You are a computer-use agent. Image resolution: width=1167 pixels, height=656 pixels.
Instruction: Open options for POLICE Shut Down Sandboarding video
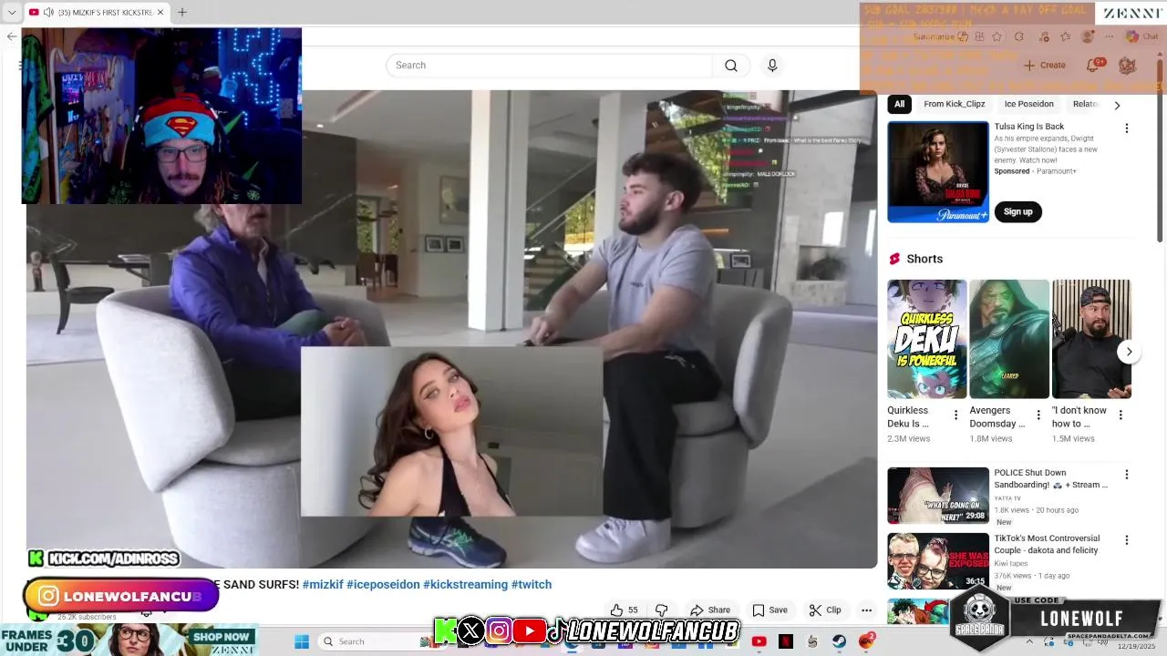tap(1126, 475)
